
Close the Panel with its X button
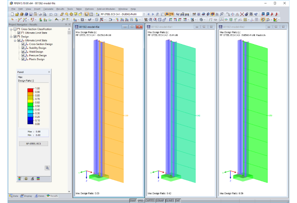point(49,72)
